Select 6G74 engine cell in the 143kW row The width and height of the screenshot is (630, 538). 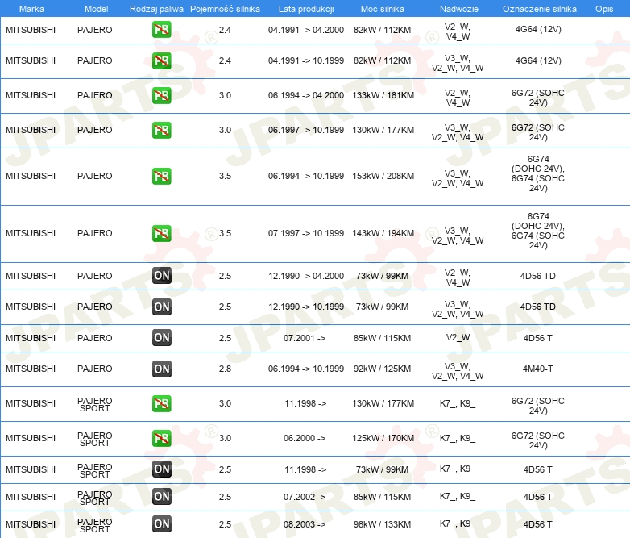pyautogui.click(x=538, y=231)
